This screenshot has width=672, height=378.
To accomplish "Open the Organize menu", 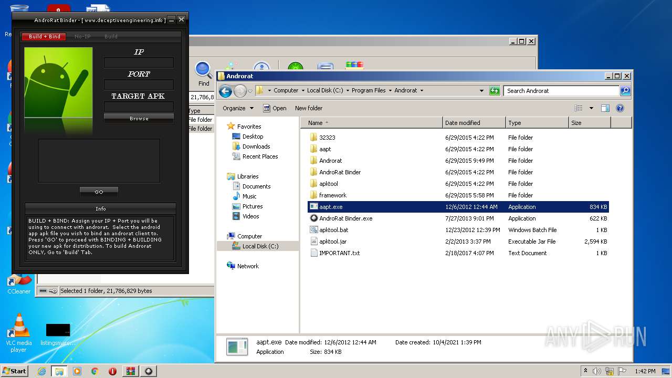I will pyautogui.click(x=238, y=108).
